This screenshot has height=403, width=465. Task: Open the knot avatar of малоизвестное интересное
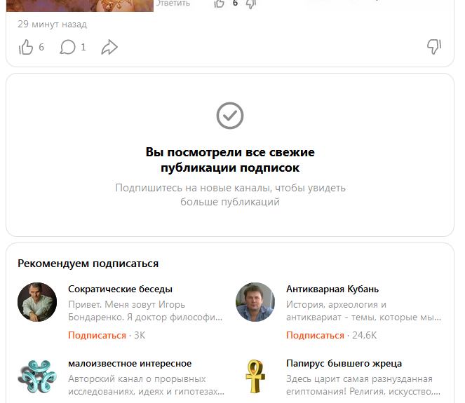click(x=37, y=376)
